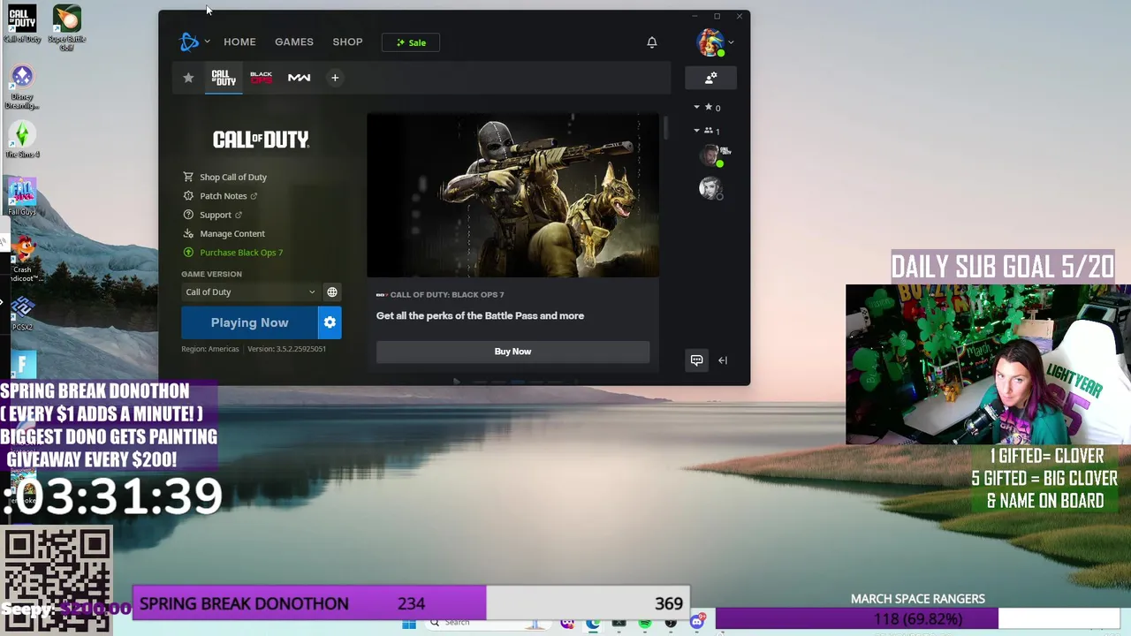
Task: Open the online friend with green status
Action: (710, 156)
